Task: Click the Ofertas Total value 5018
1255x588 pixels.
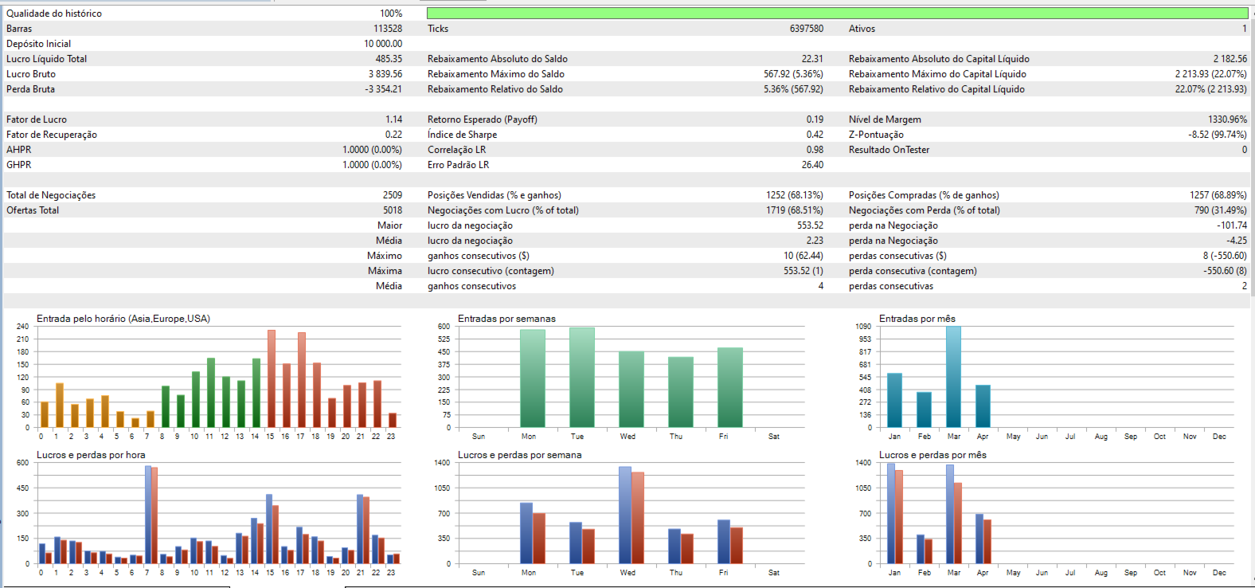Action: (x=393, y=210)
